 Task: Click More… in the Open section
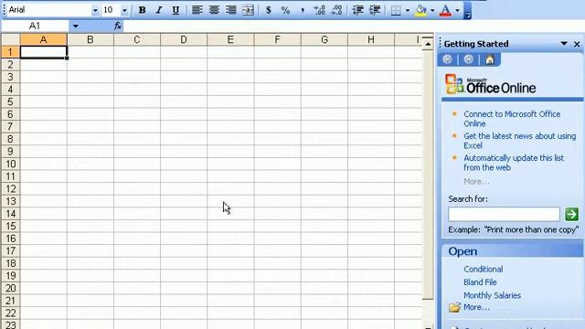476,307
